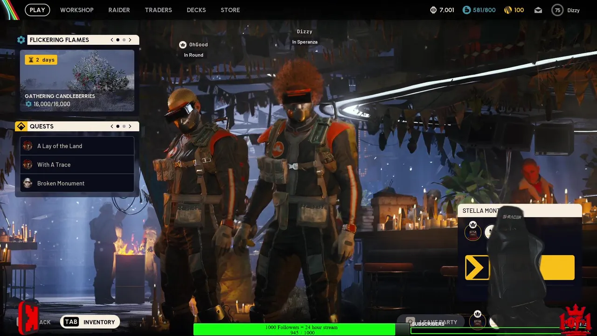Select the OhGood player name tag

(198, 45)
